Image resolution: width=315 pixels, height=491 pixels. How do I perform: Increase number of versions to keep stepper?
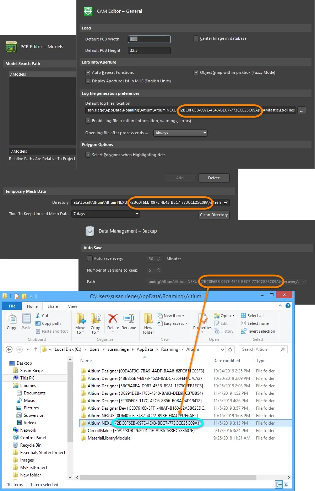click(x=159, y=269)
